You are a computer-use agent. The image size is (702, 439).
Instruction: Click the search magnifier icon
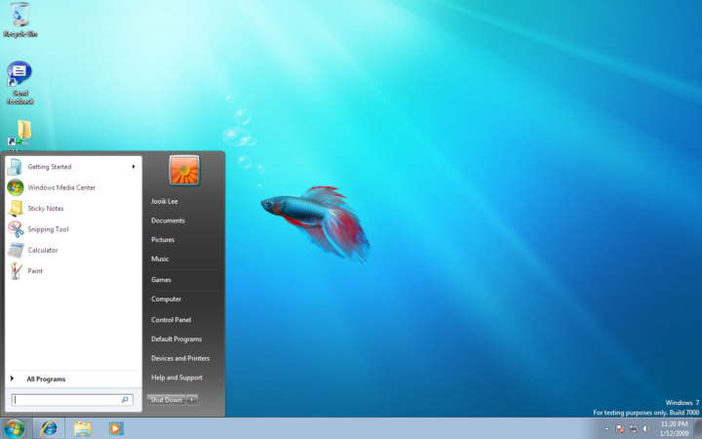point(125,400)
